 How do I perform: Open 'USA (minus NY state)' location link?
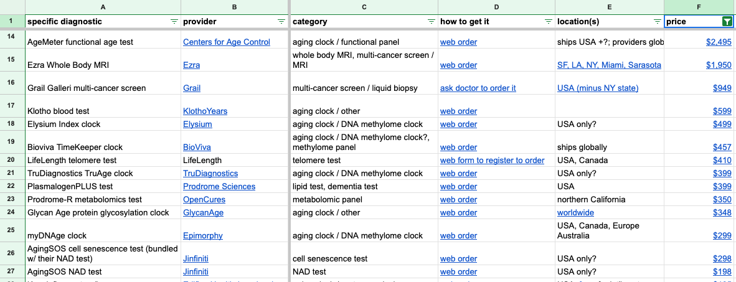[598, 88]
